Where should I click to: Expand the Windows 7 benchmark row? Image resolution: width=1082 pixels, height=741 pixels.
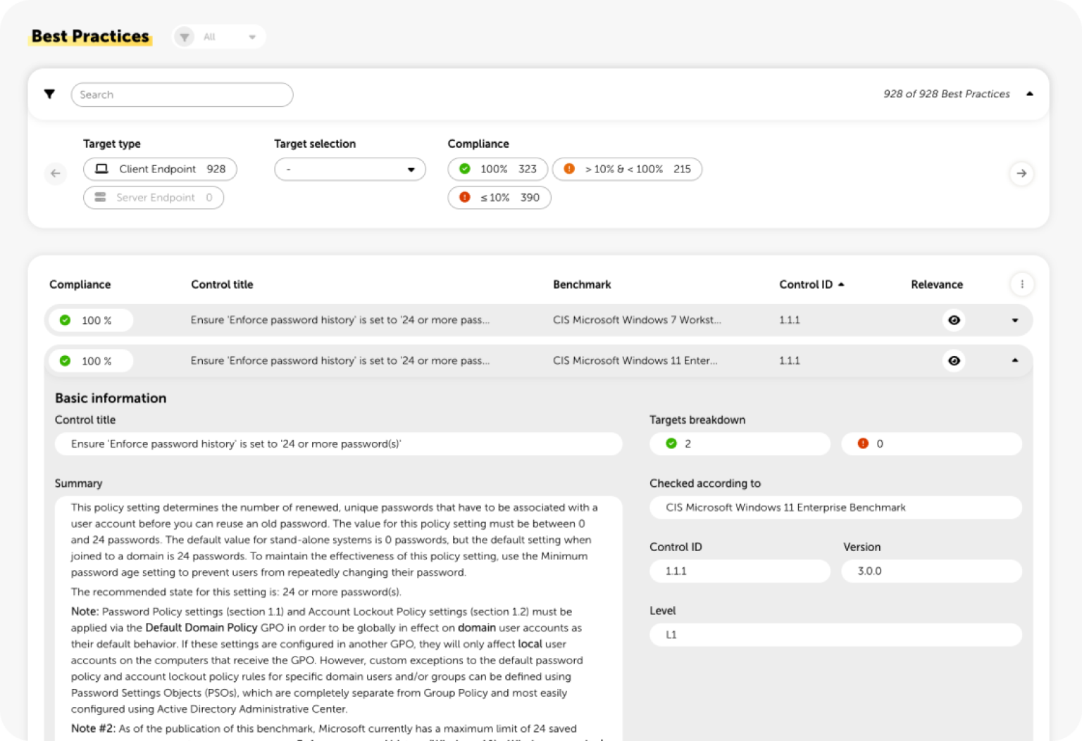[x=1015, y=320]
